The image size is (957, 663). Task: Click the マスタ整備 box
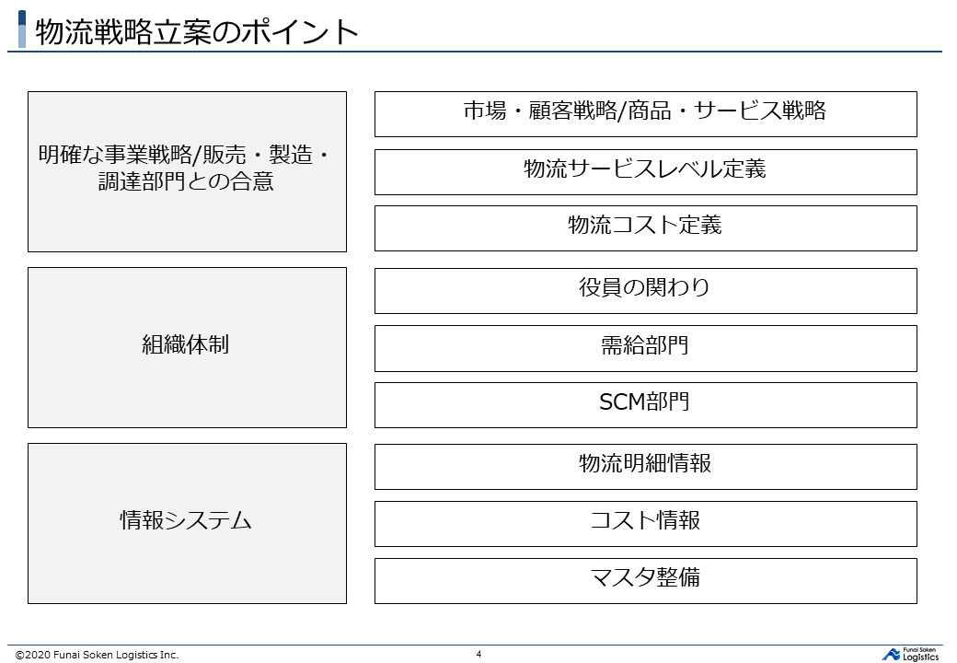click(645, 580)
